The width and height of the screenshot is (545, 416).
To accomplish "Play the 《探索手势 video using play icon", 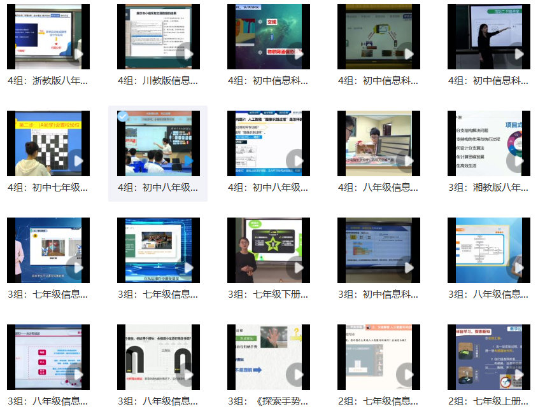I will (x=297, y=375).
